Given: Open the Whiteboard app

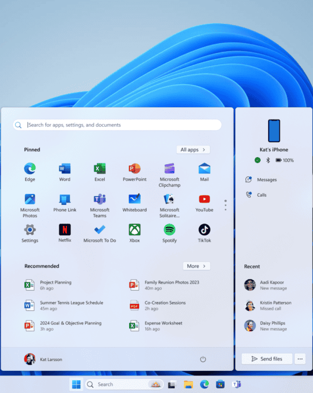Looking at the screenshot, I should click(x=134, y=203).
